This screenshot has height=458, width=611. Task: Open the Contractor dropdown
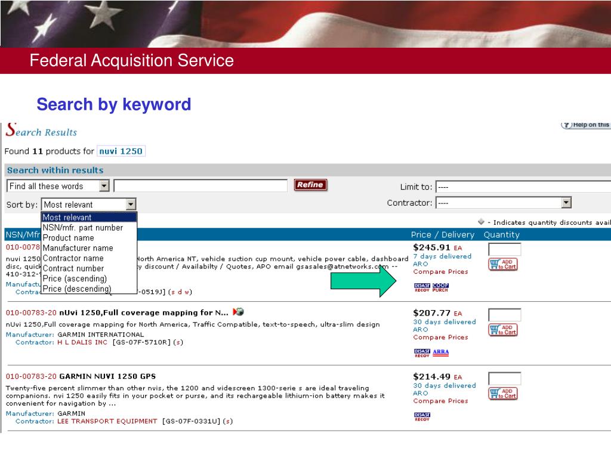[504, 203]
